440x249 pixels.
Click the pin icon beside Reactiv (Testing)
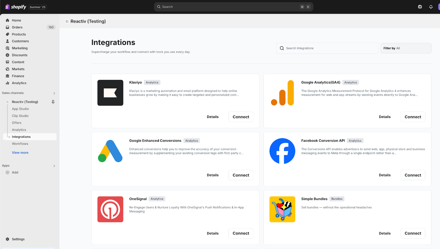[x=53, y=102]
